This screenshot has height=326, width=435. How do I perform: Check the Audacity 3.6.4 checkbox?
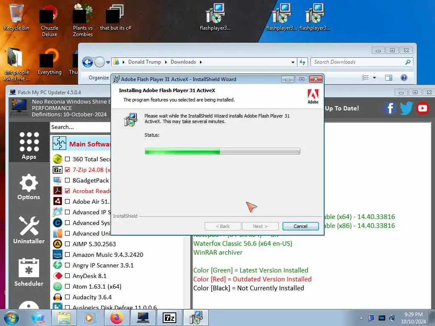pos(68,297)
